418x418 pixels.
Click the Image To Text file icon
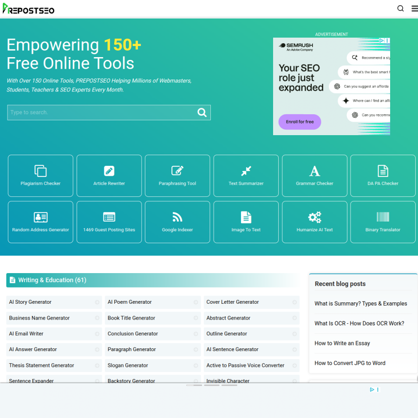coord(246,217)
